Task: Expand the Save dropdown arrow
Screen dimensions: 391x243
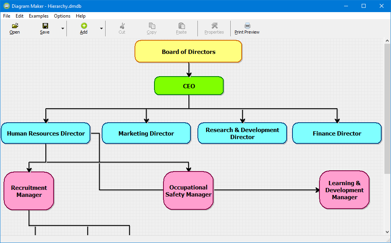Action: [63, 29]
